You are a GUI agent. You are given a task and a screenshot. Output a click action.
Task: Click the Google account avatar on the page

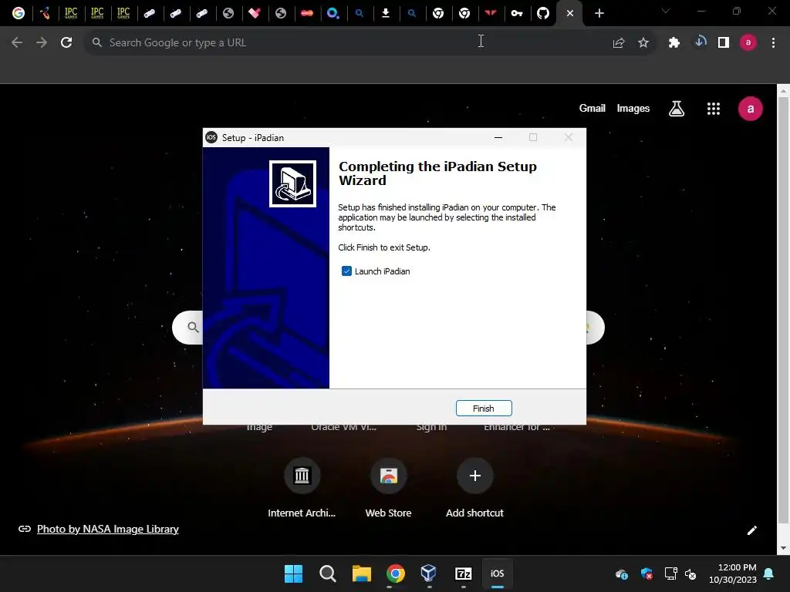click(x=751, y=109)
